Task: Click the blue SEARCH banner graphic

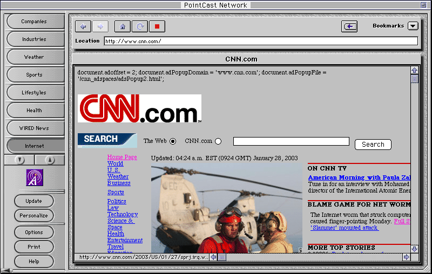Action: pos(107,140)
